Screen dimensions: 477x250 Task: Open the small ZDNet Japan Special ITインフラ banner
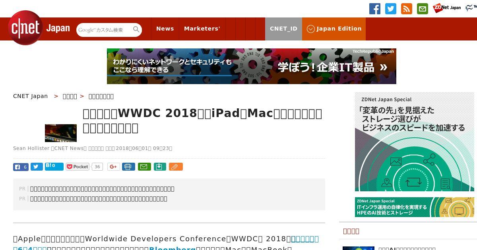click(415, 207)
